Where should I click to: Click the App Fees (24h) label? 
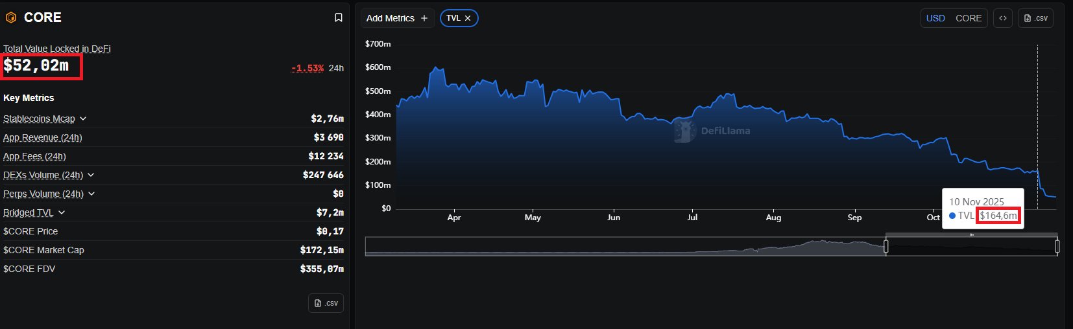[34, 156]
